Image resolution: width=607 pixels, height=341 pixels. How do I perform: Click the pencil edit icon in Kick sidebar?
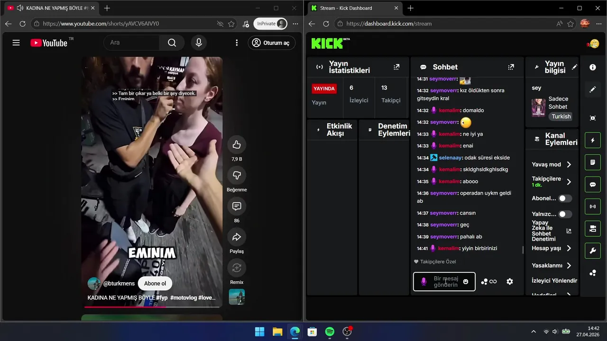[x=593, y=90]
